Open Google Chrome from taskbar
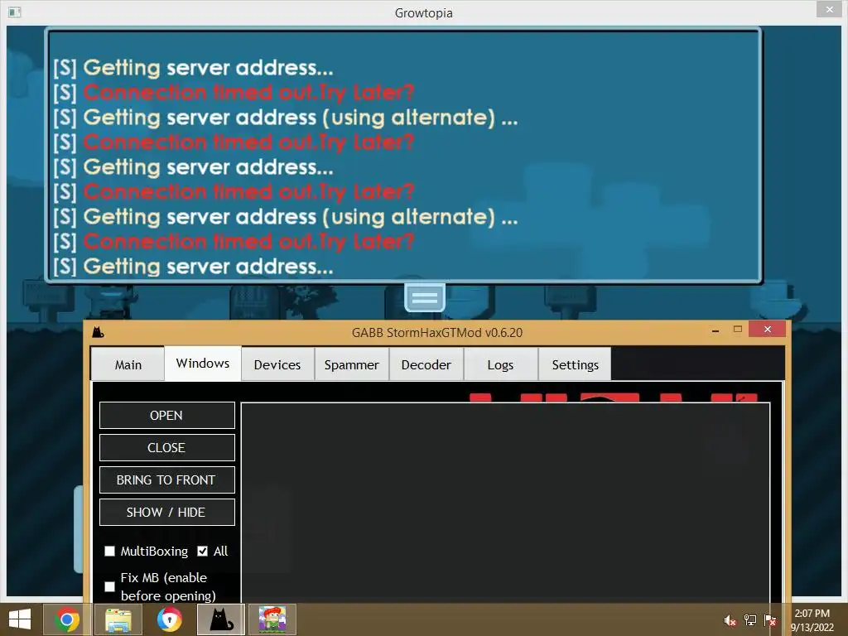 point(66,619)
